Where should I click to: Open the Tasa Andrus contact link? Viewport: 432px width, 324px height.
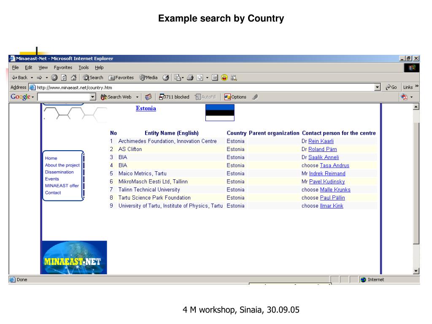pyautogui.click(x=335, y=165)
